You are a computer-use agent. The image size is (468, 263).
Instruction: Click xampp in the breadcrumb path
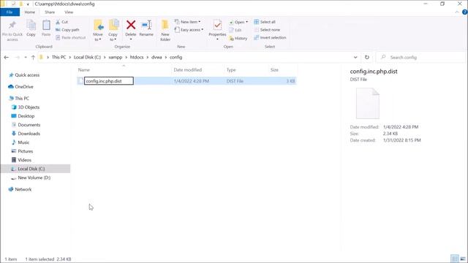pos(116,57)
